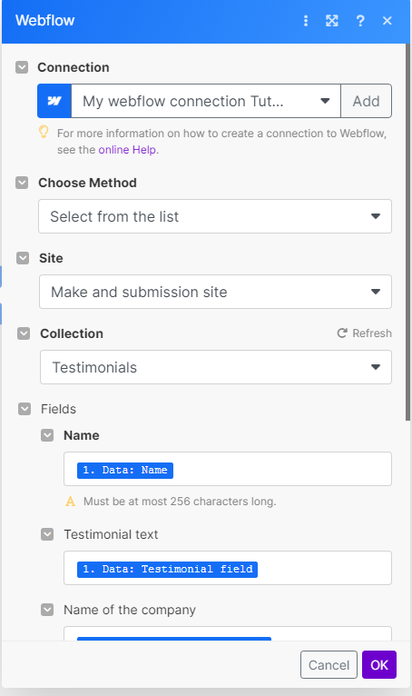
Task: Open the question mark help icon
Action: (360, 20)
